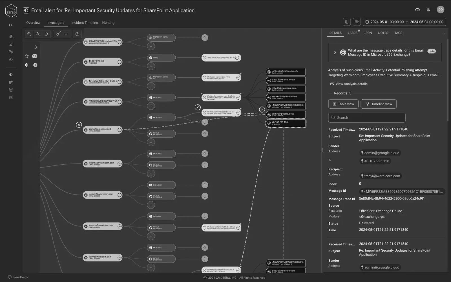Zoom in on the investigation graph

(29, 34)
